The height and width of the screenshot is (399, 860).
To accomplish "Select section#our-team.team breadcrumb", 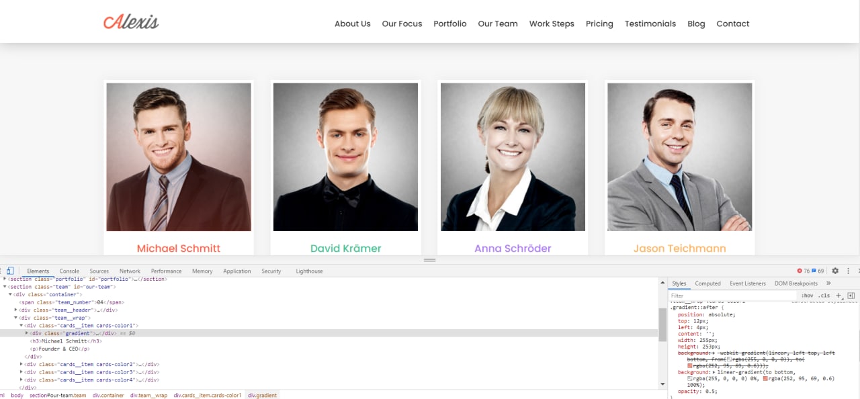I will [58, 395].
